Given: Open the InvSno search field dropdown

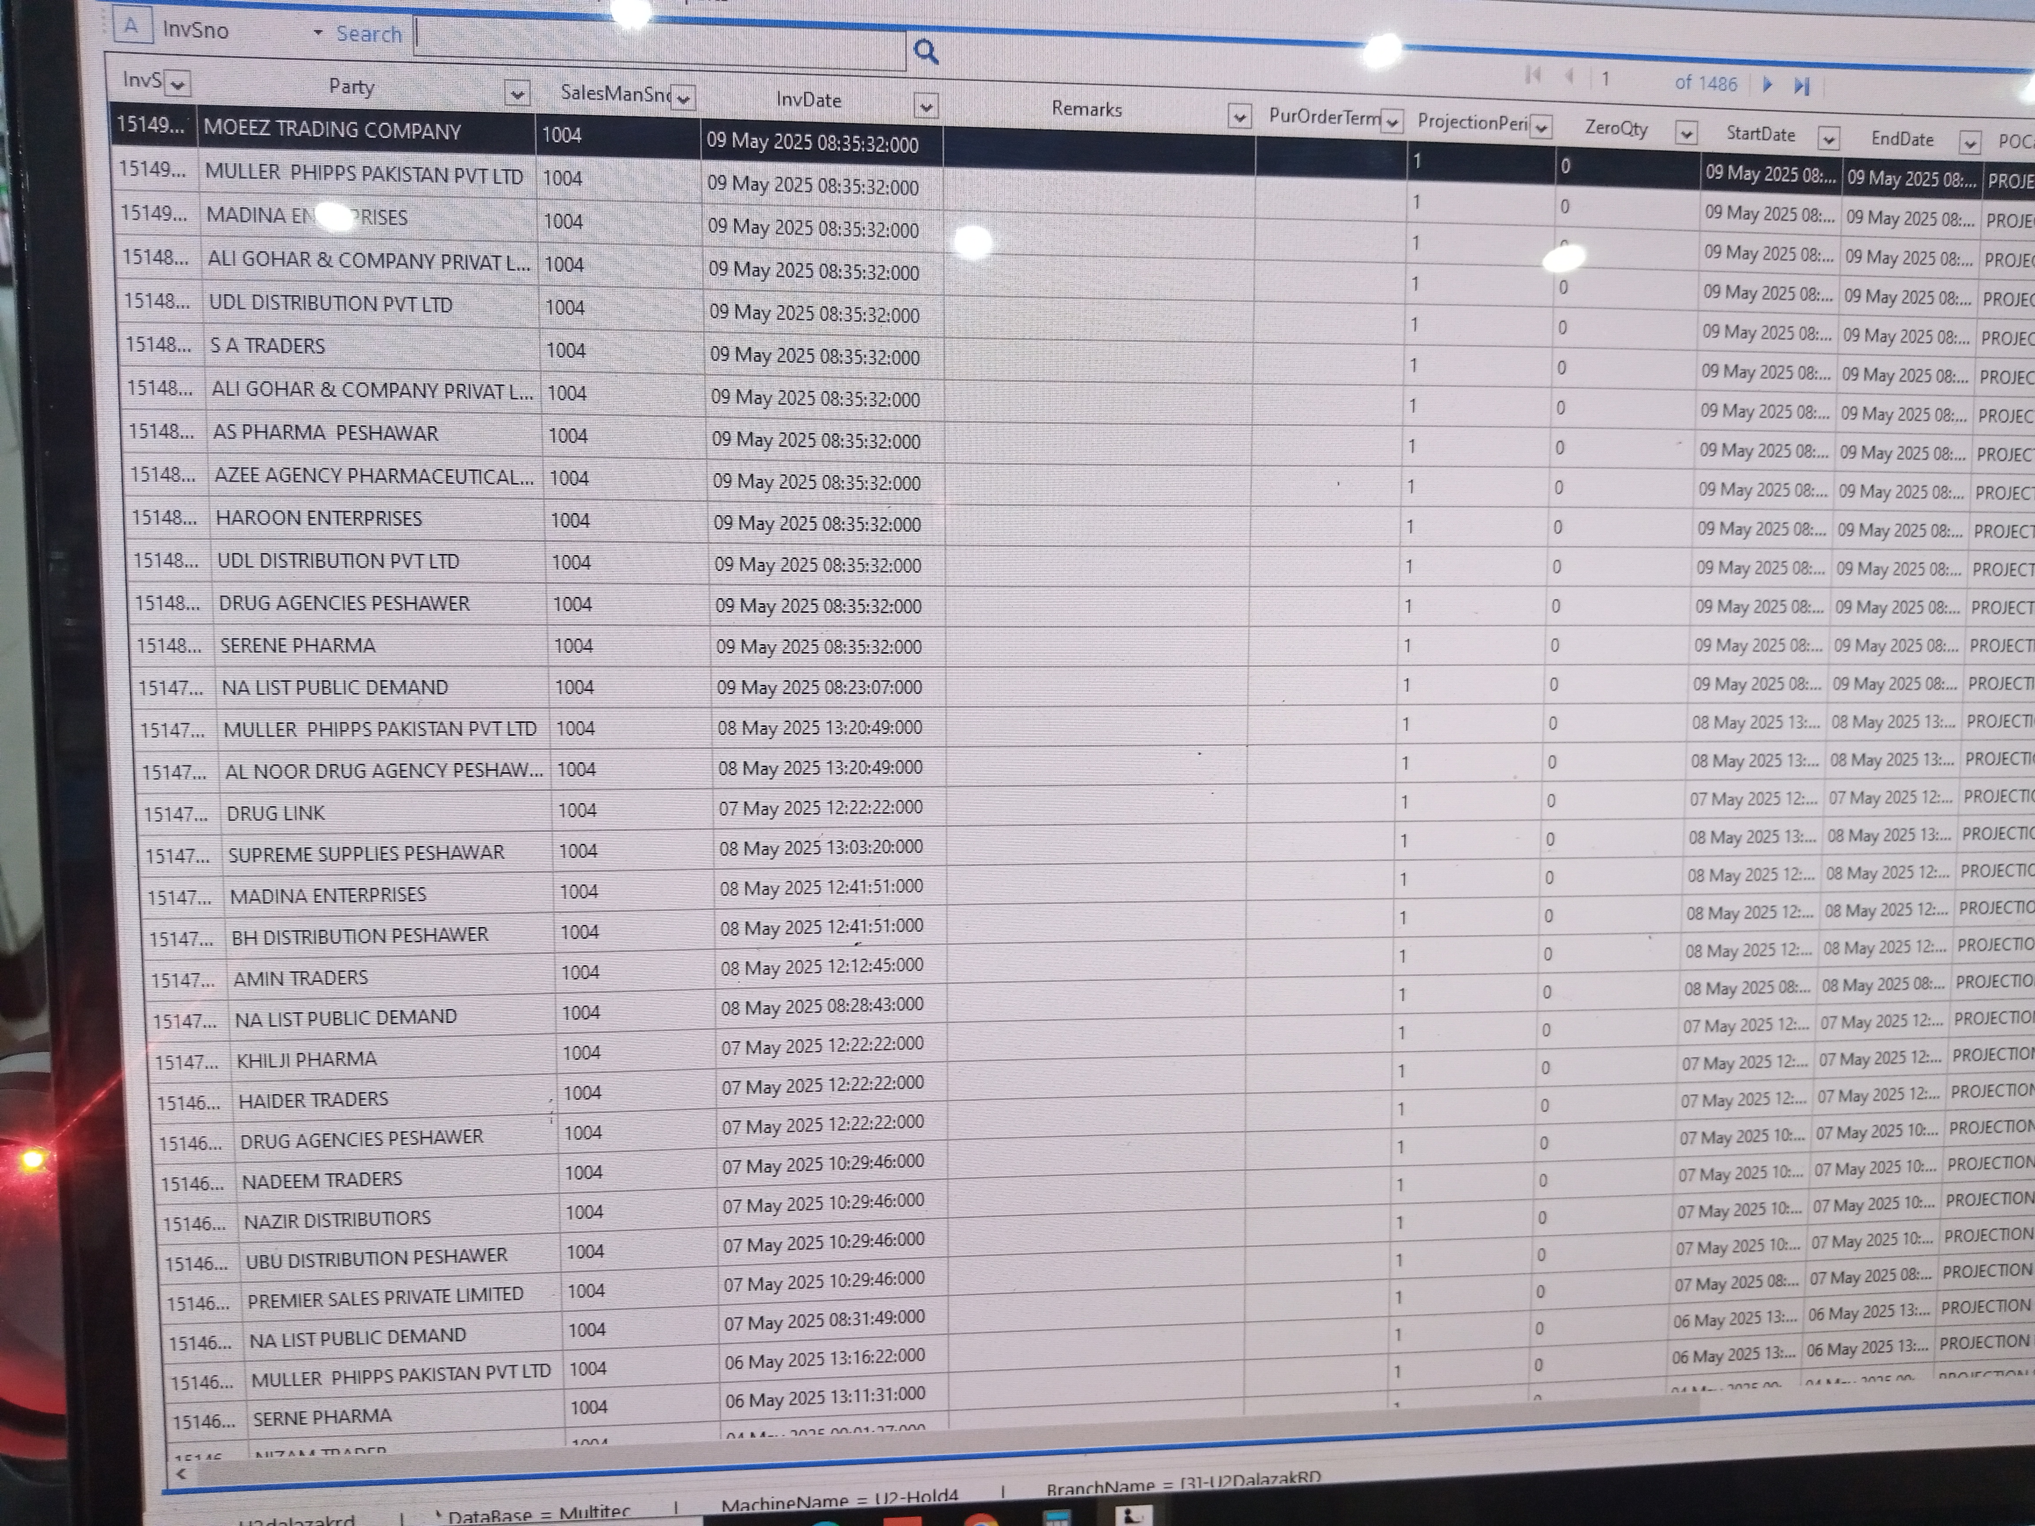Looking at the screenshot, I should (x=318, y=33).
